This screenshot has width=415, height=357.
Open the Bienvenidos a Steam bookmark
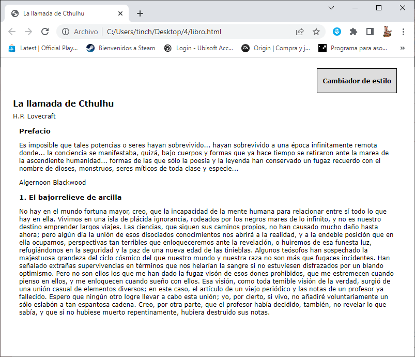[121, 48]
